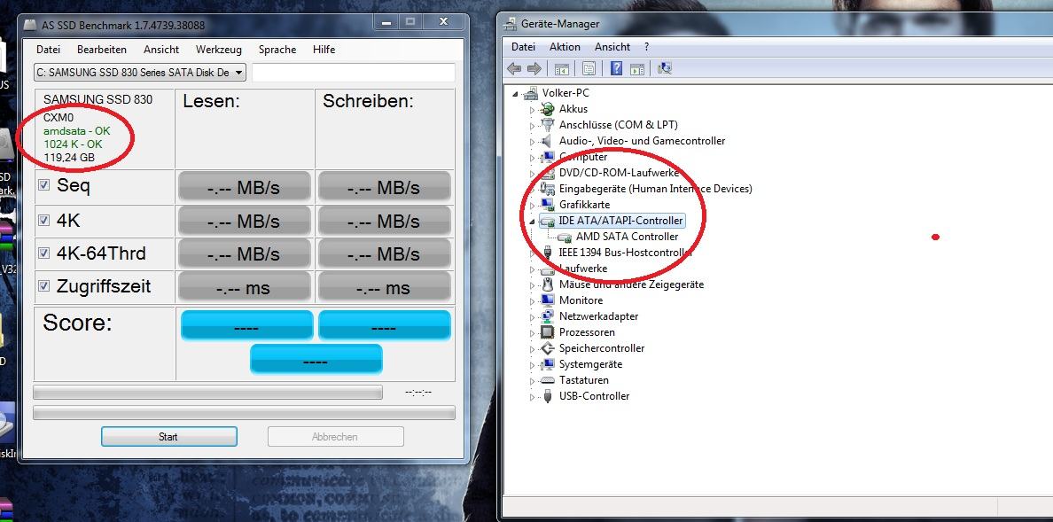Click the blue Help question mark icon
This screenshot has width=1053, height=522.
[617, 68]
